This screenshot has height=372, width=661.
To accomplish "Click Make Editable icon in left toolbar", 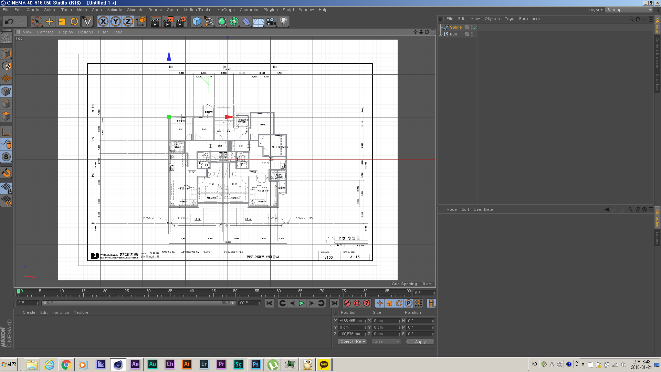I will [6, 38].
